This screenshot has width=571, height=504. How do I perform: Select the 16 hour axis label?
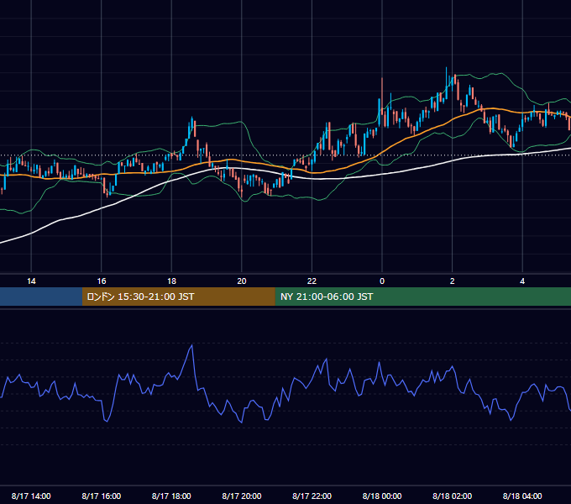click(x=102, y=281)
